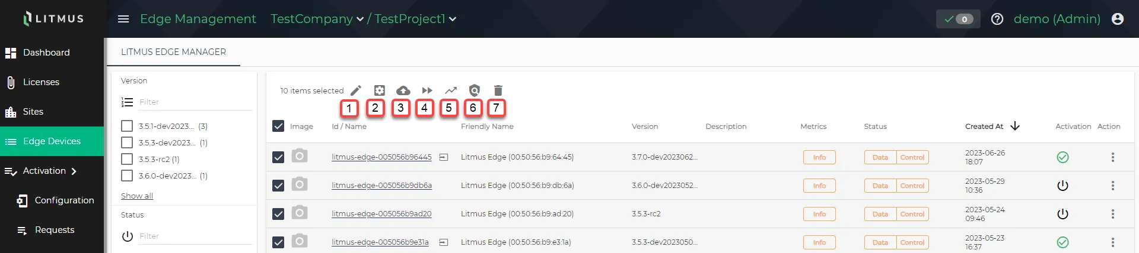
Task: Sort by Created At column arrow
Action: tap(1015, 126)
